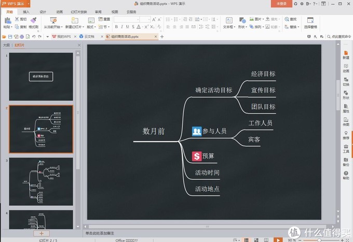Play slideshow from status bar button
Screen dimensions: 353x242
[278, 240]
